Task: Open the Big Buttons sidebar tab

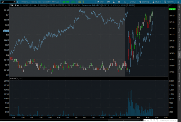Action: click(179, 46)
